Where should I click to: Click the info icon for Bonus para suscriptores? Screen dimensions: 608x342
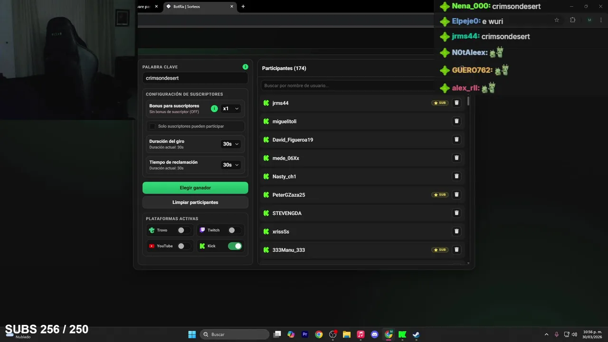pos(214,109)
